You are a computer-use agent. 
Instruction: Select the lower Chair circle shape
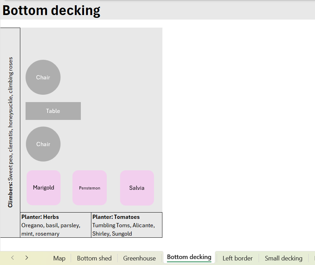pyautogui.click(x=43, y=144)
